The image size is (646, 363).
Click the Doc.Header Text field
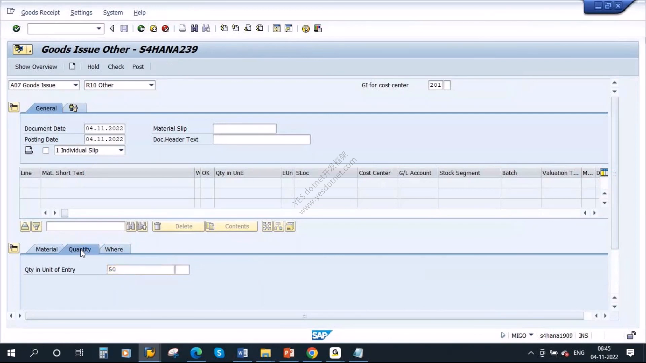[261, 139]
